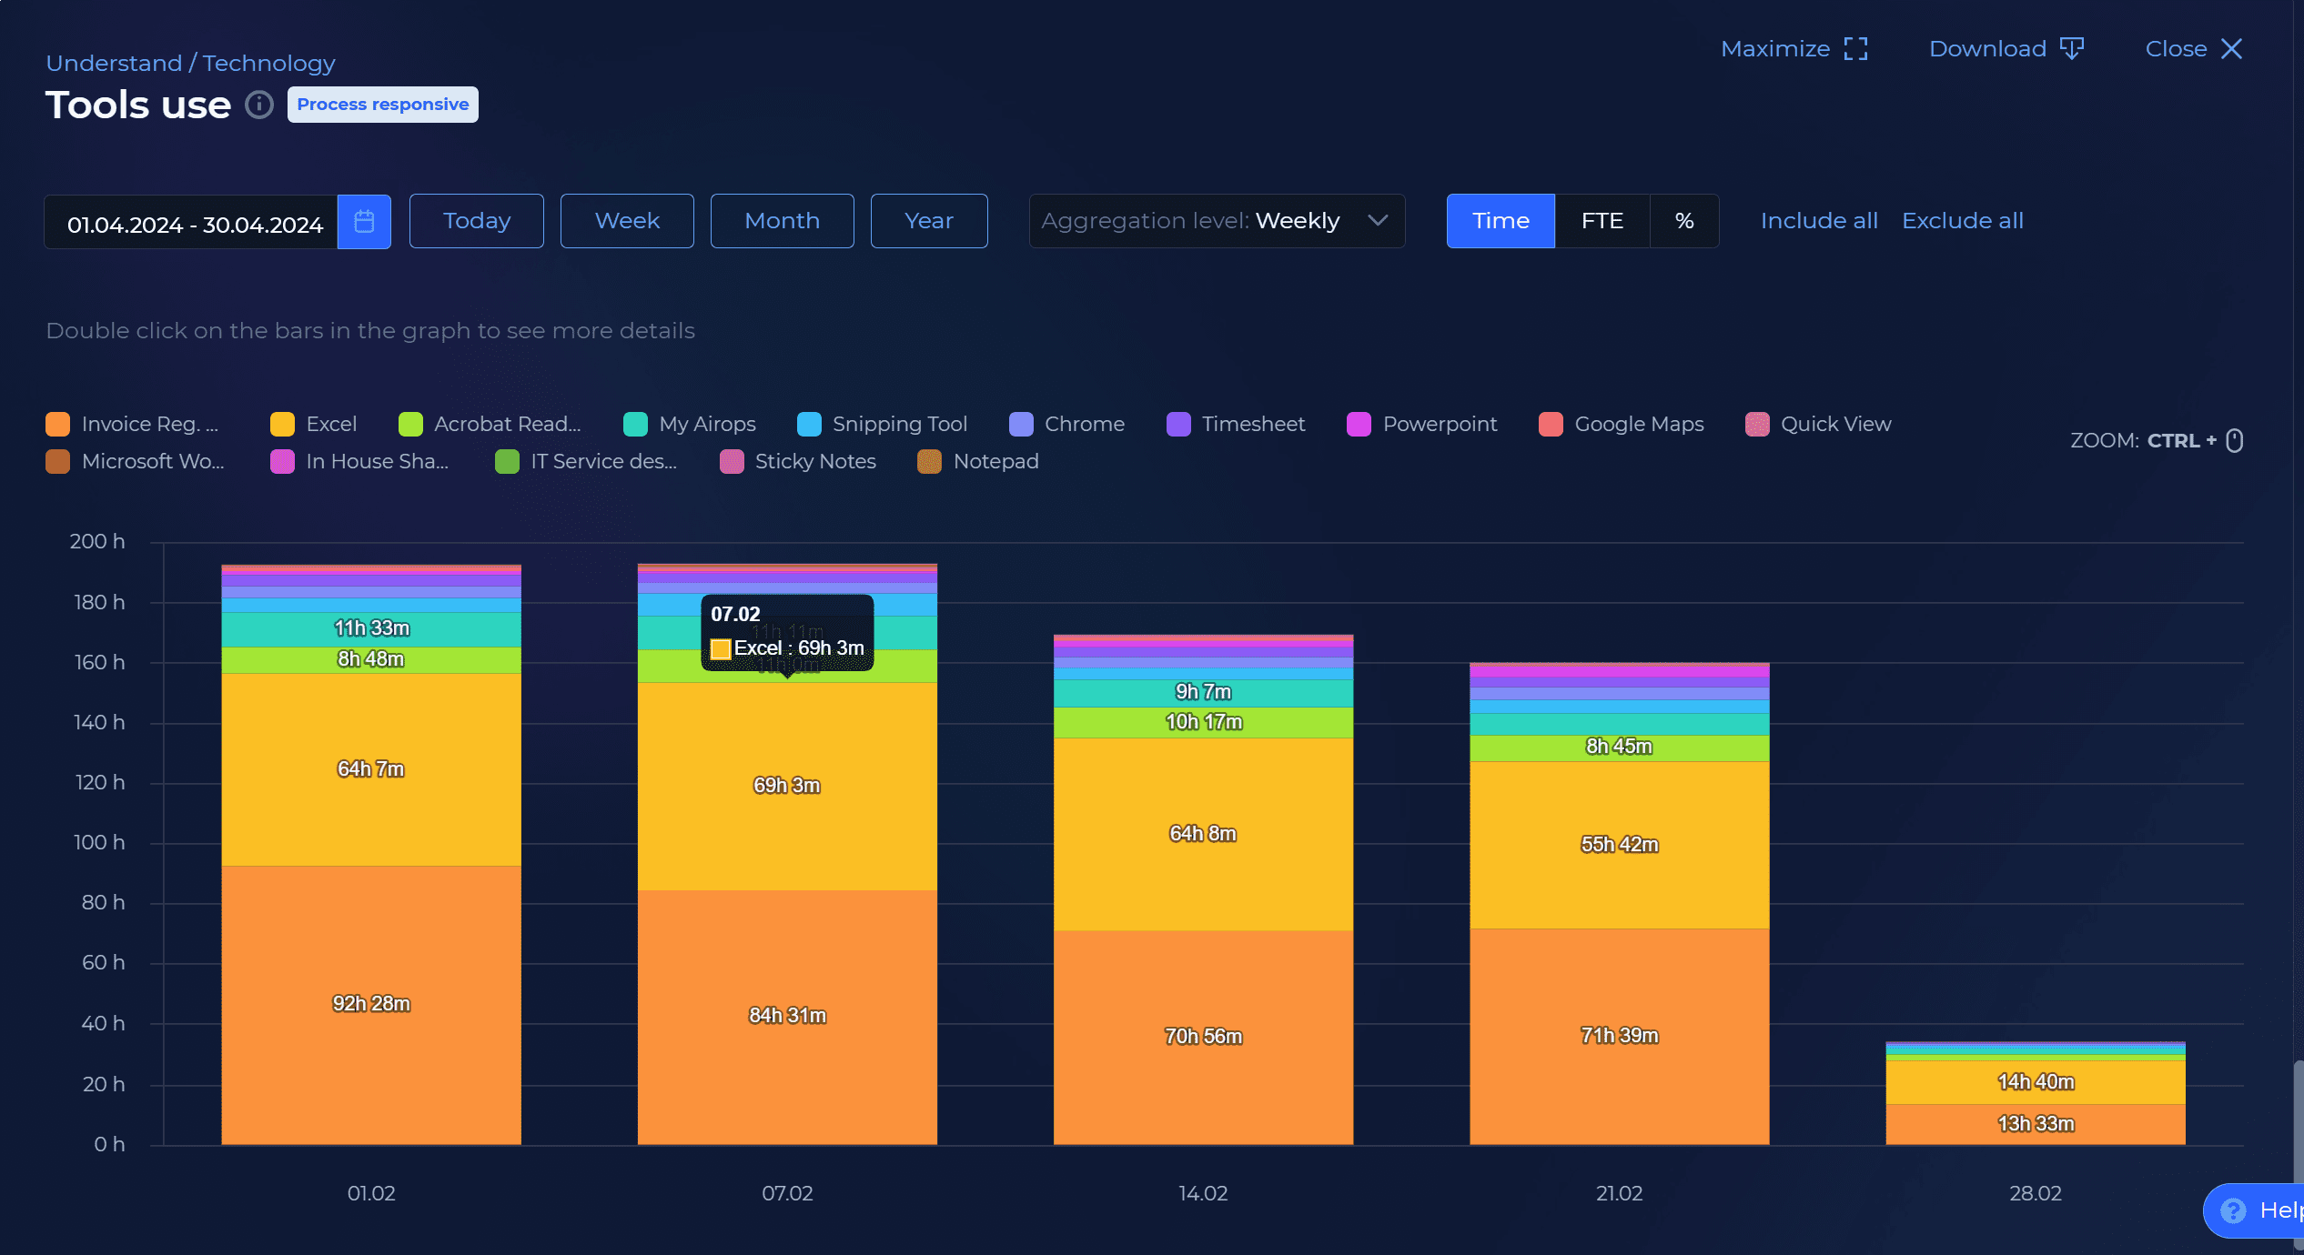Switch the display unit to FTE
Image resolution: width=2304 pixels, height=1255 pixels.
(1602, 221)
